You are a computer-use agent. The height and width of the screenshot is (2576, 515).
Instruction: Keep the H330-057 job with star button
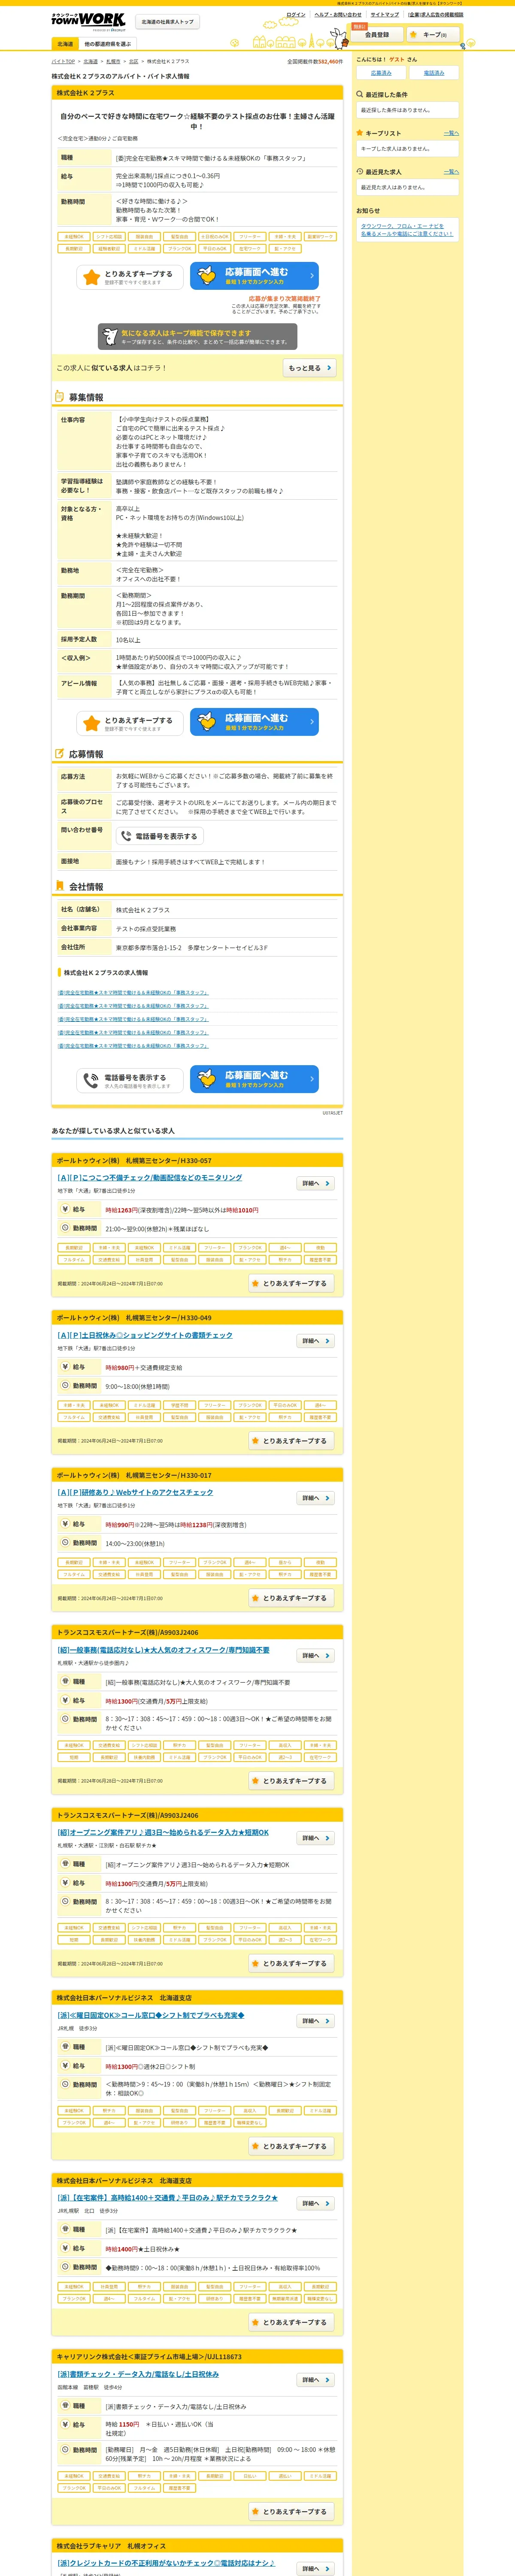tap(291, 1283)
